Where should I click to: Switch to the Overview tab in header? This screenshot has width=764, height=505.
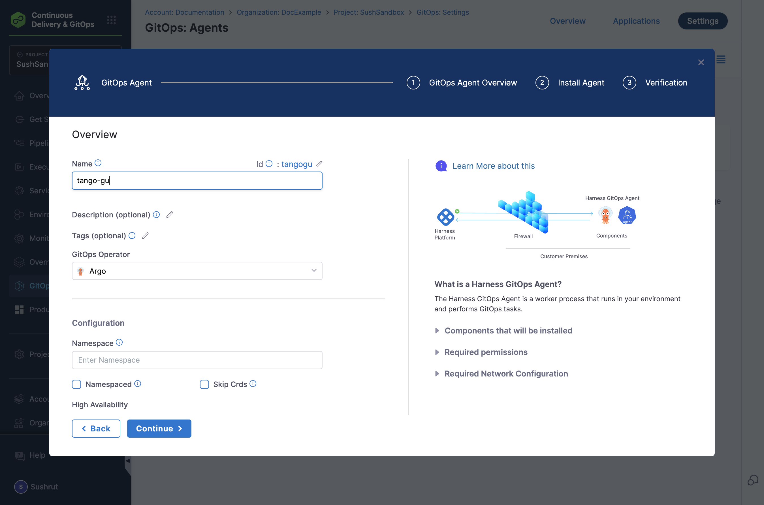(567, 21)
